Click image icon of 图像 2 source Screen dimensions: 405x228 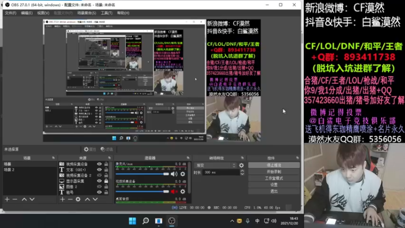coord(62,186)
